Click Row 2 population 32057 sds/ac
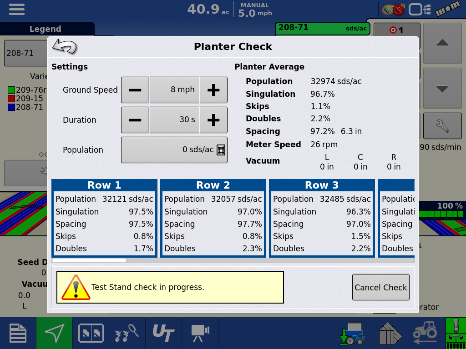The width and height of the screenshot is (466, 349). (237, 199)
